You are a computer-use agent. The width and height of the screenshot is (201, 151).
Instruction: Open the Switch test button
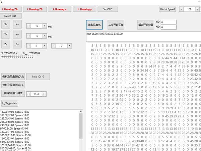click(10, 16)
